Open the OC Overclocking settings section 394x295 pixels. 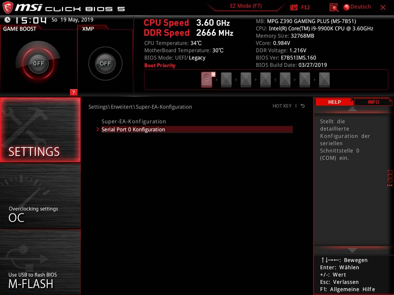click(40, 196)
